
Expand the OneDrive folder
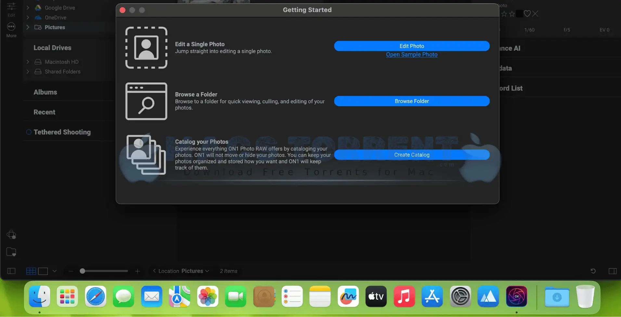click(28, 17)
